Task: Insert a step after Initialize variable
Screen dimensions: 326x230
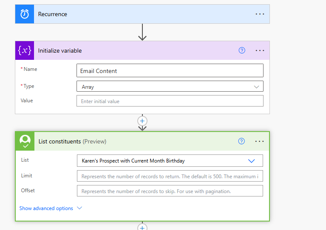Action: pyautogui.click(x=142, y=121)
